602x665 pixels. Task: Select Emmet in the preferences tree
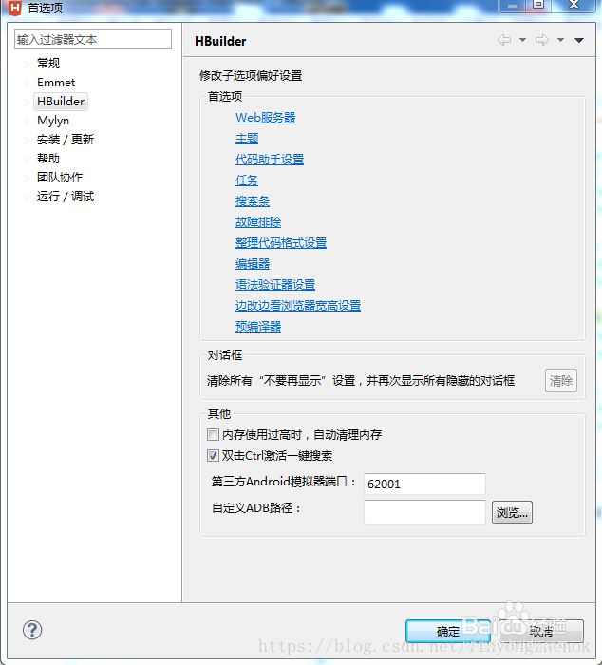[56, 83]
